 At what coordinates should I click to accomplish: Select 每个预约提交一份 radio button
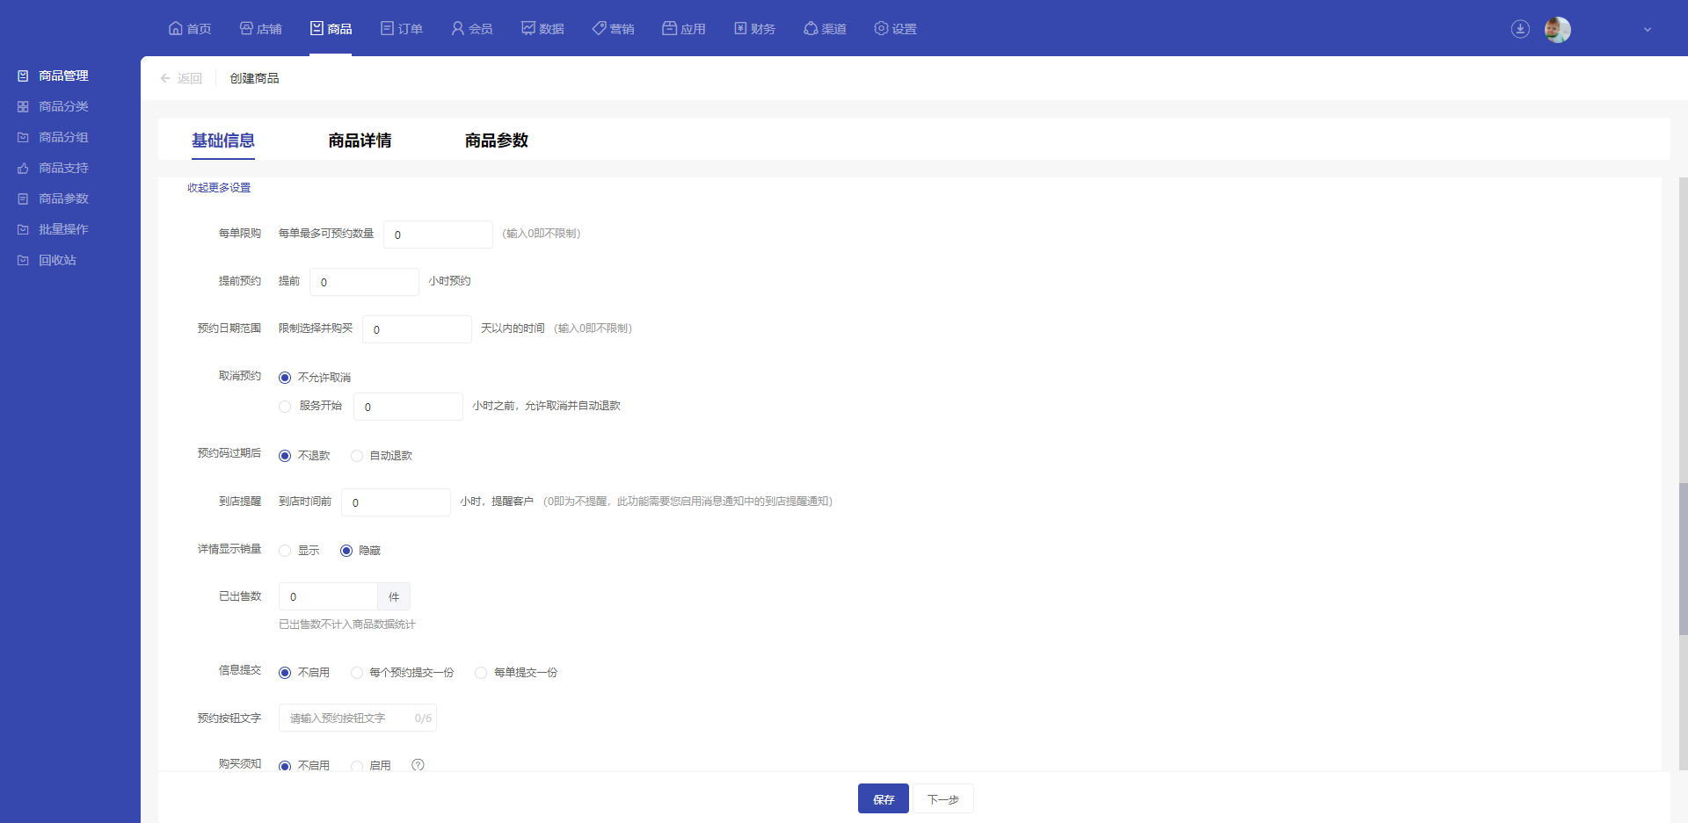pos(357,673)
